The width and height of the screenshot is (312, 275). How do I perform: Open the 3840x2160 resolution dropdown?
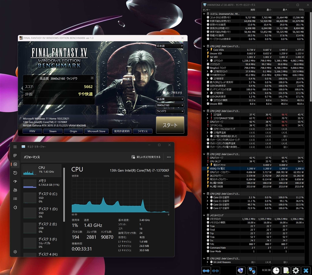(170, 105)
